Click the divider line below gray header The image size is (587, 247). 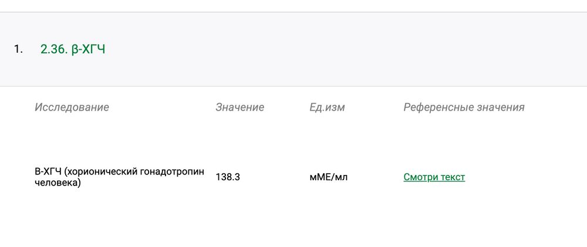(293, 87)
